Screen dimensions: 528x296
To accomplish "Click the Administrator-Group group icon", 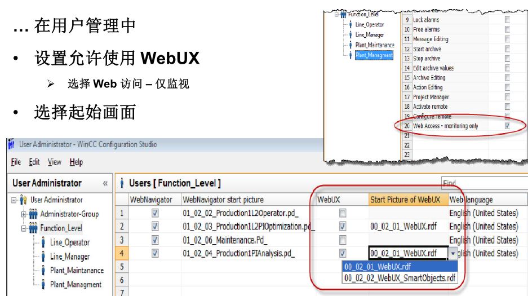I will [33, 214].
